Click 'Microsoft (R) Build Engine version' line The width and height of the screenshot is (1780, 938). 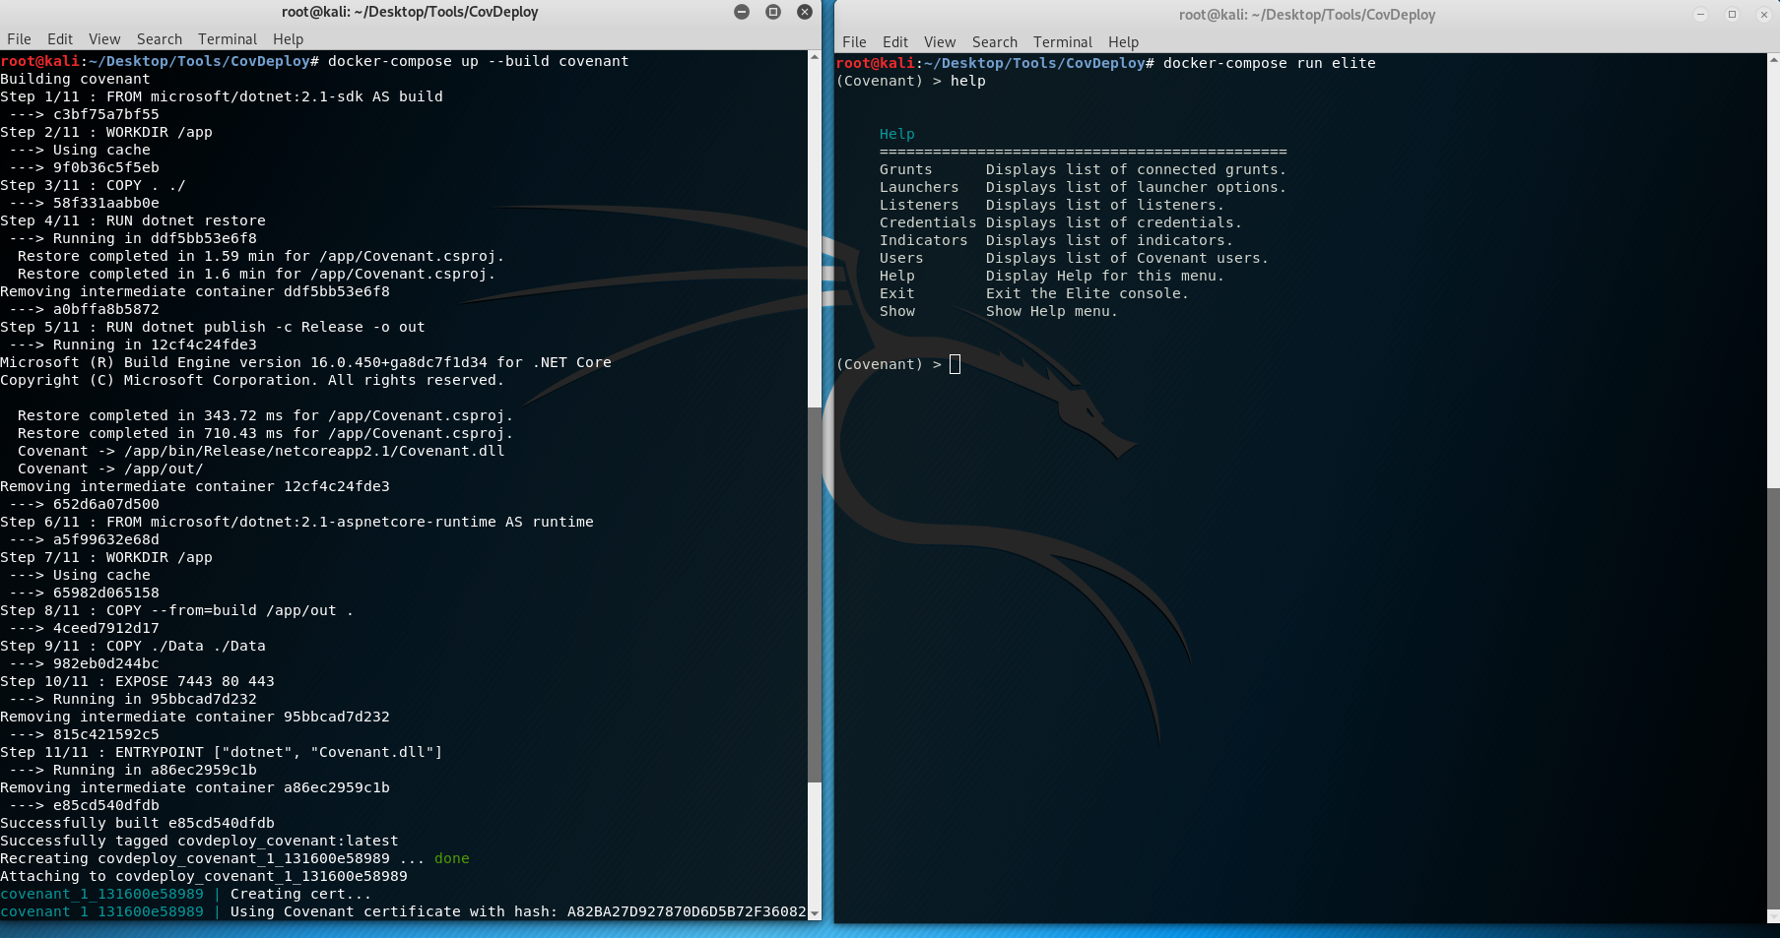tap(305, 362)
